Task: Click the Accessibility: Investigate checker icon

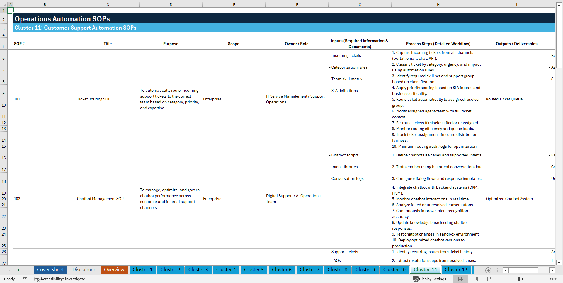Action: click(37, 279)
